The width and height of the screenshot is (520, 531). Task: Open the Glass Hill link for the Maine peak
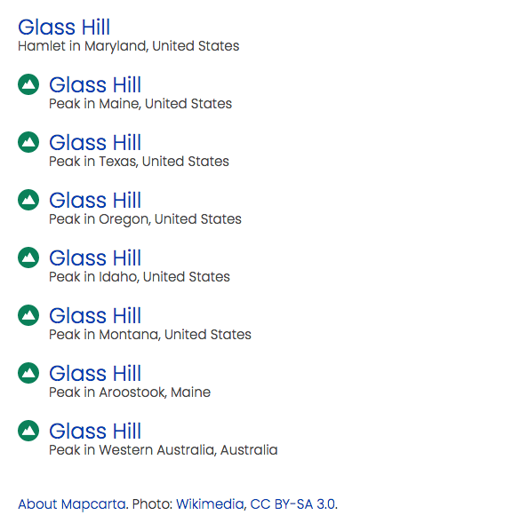point(95,84)
